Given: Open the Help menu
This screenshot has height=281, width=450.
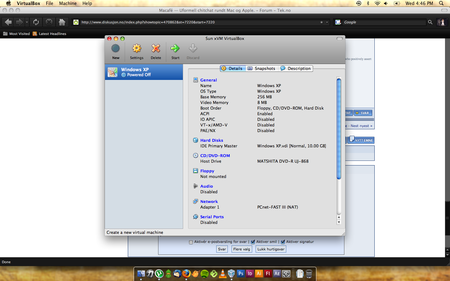Looking at the screenshot, I should pyautogui.click(x=87, y=3).
